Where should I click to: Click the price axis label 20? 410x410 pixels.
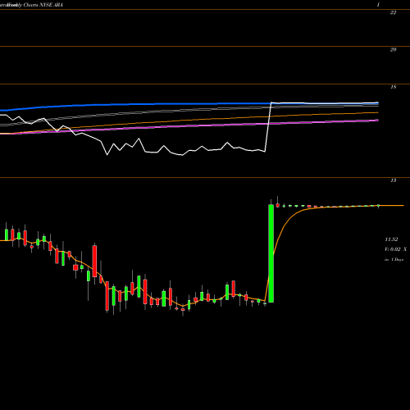[393, 50]
